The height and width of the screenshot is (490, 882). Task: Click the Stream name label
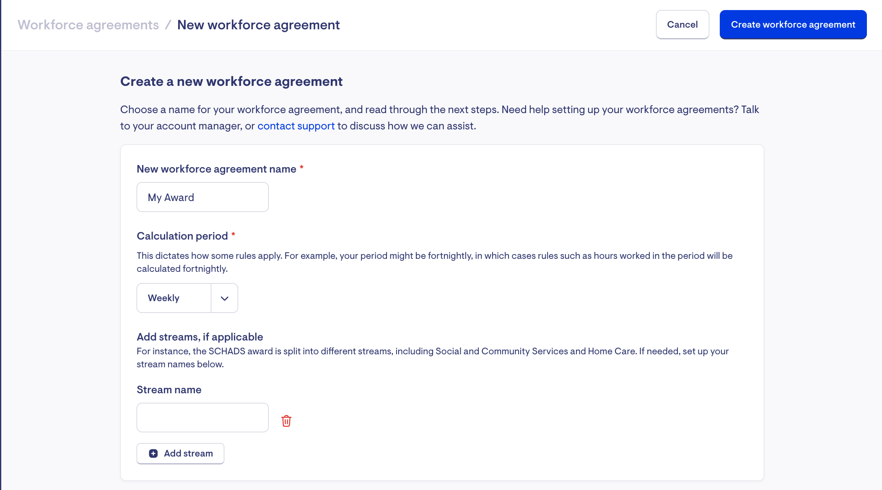169,390
